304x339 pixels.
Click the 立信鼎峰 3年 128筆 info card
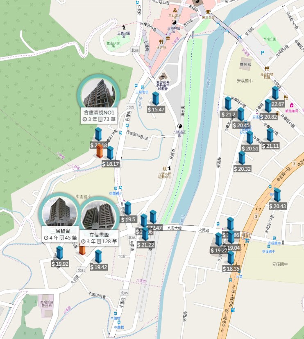(x=99, y=238)
